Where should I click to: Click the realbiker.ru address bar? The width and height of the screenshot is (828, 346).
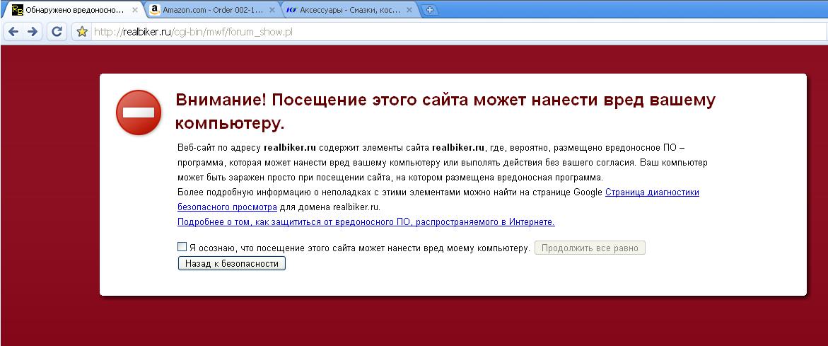click(424, 31)
